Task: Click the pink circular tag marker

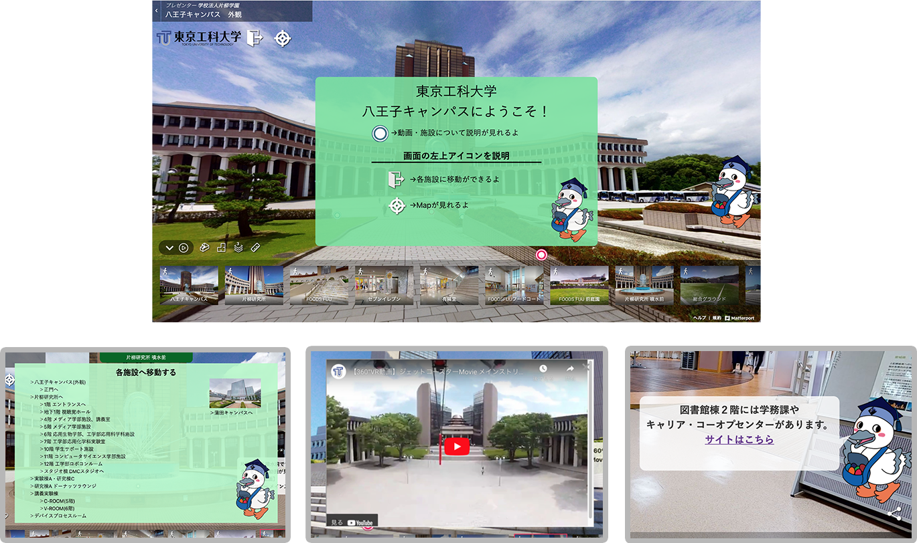Action: click(541, 255)
